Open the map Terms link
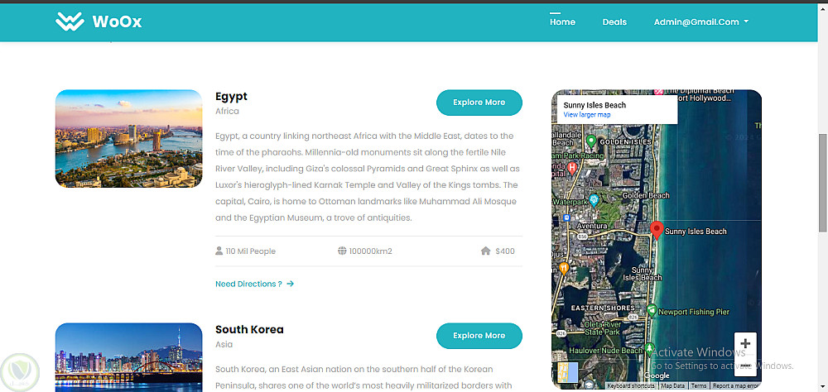Image resolution: width=828 pixels, height=392 pixels. 698,385
